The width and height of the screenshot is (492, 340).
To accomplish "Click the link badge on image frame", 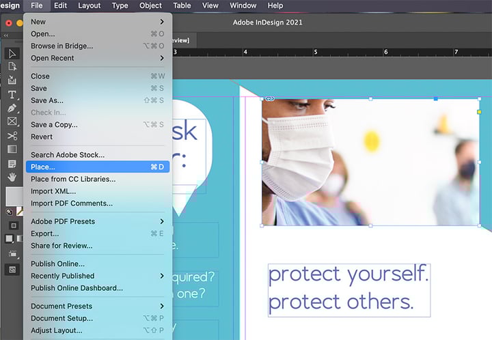I will pos(270,99).
